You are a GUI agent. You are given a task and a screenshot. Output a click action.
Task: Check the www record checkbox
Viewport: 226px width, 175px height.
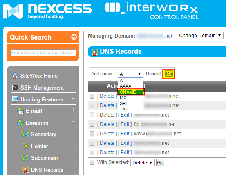click(x=92, y=134)
